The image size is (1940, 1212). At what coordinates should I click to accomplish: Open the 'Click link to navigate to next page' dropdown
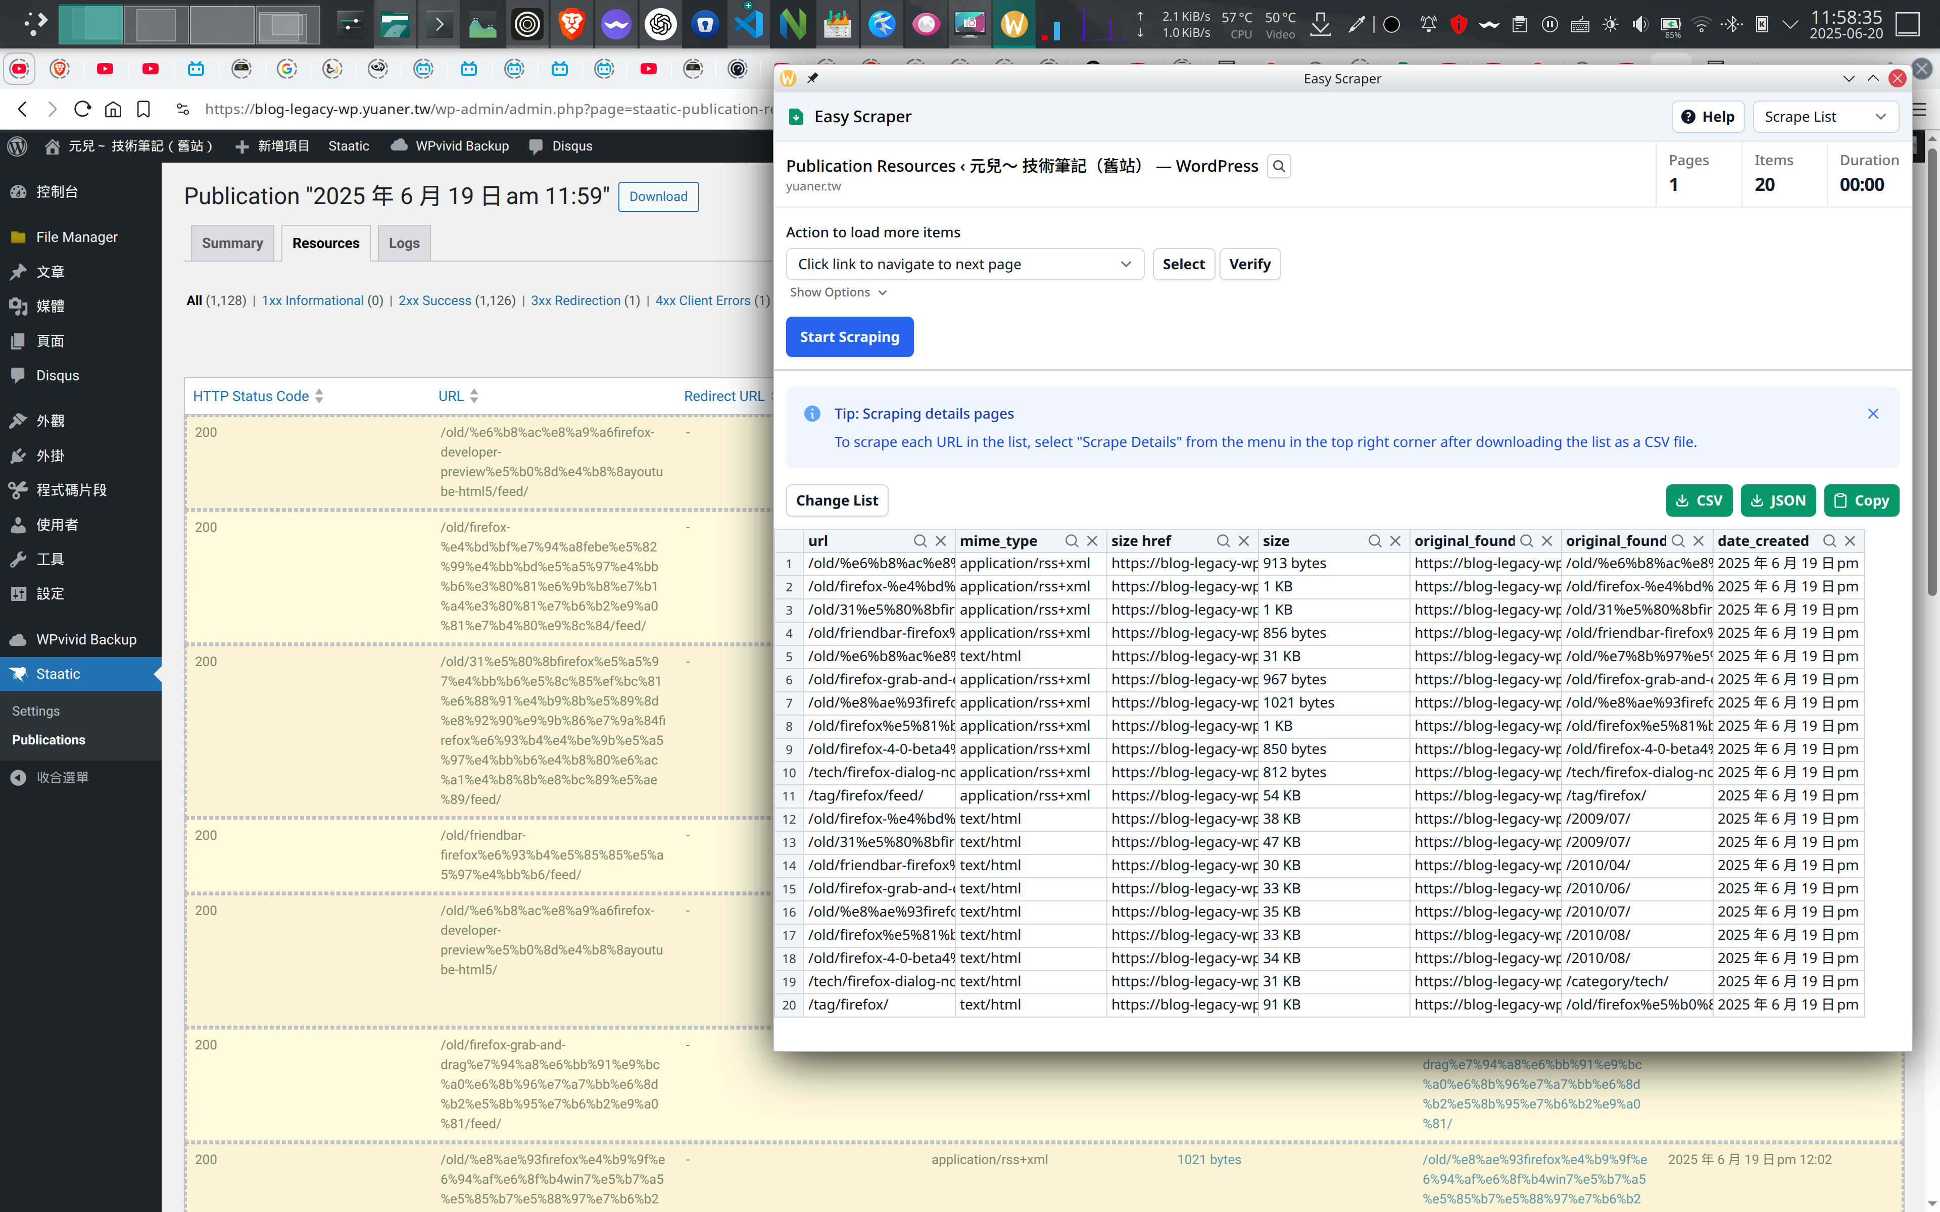click(963, 265)
